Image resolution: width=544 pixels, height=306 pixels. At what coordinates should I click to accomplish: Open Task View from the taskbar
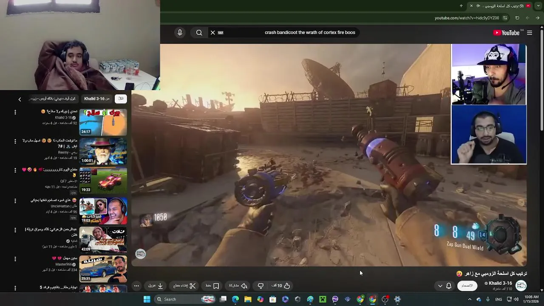tap(223, 299)
